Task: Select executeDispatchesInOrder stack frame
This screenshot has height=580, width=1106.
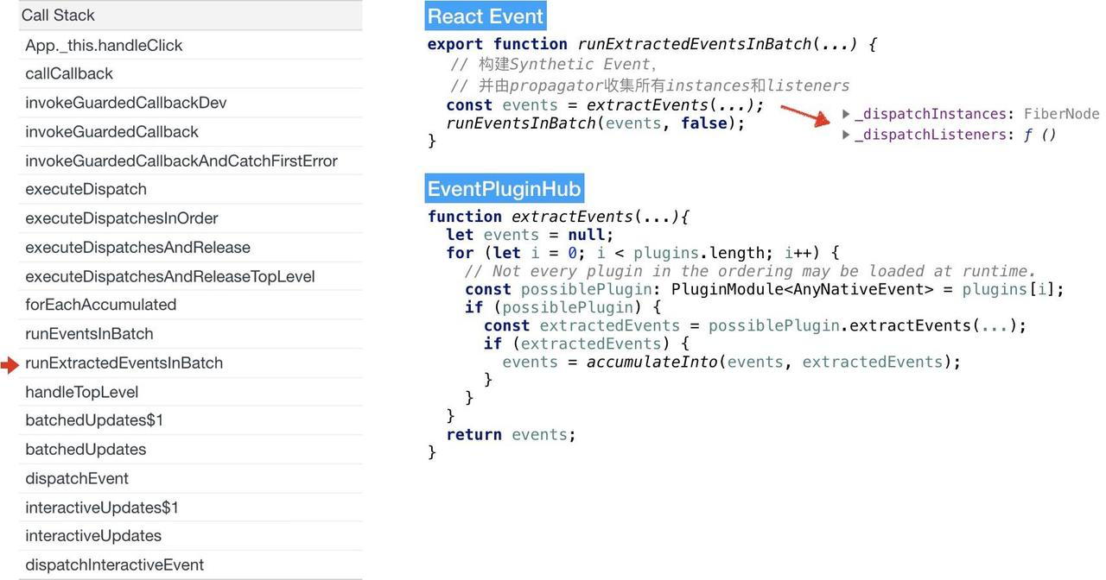Action: tap(190, 218)
